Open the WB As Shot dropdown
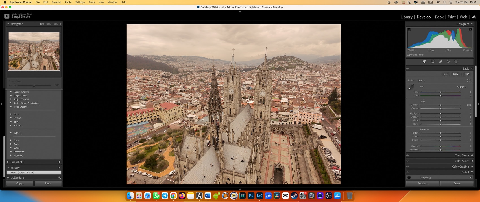The image size is (480, 202). point(462,87)
